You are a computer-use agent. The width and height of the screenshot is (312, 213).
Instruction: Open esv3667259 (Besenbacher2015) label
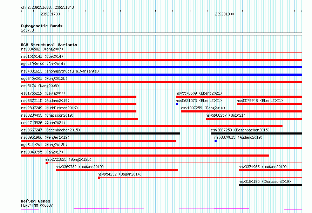click(x=240, y=130)
